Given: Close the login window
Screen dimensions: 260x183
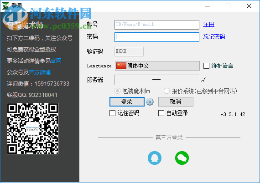Looking at the screenshot, I should click(x=249, y=6).
